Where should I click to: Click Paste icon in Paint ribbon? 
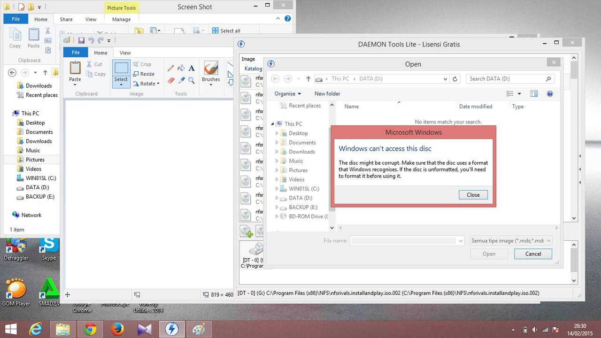pos(75,68)
